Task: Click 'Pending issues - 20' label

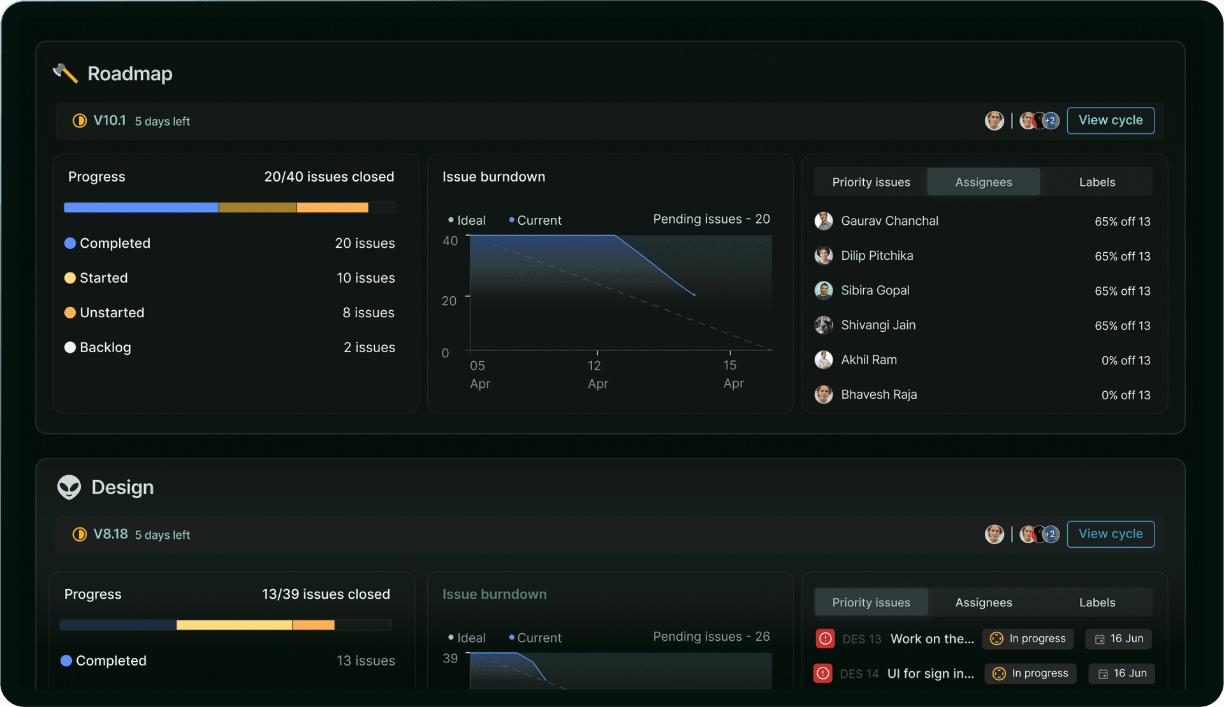Action: [x=711, y=219]
